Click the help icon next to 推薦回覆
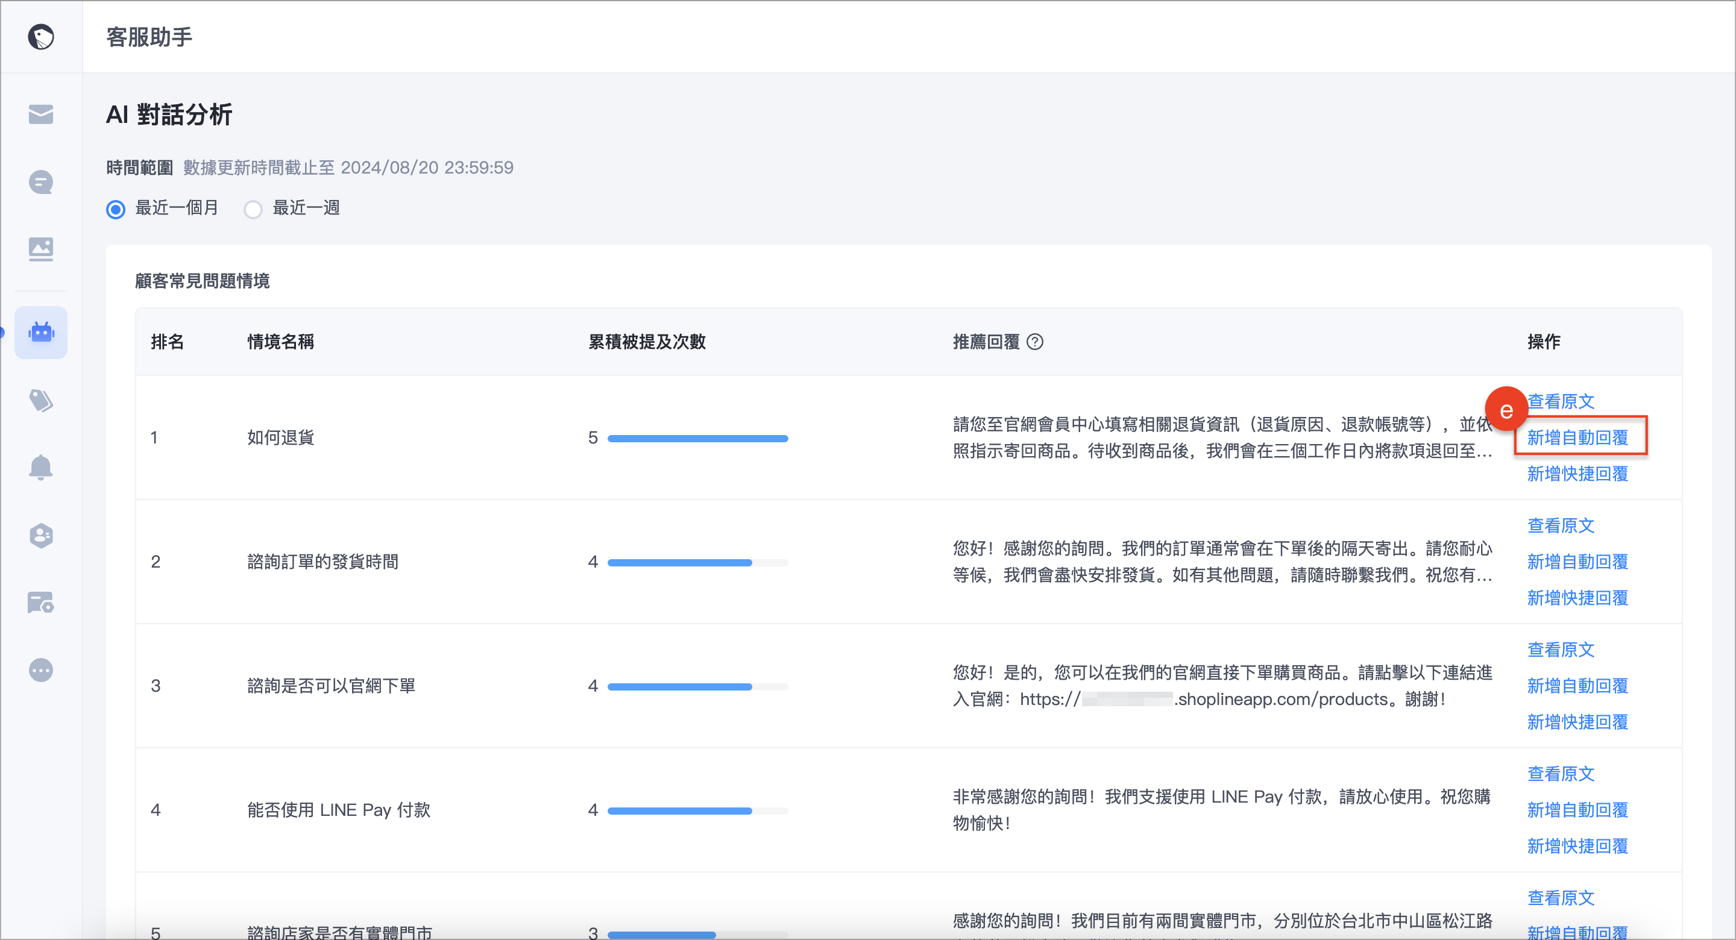The image size is (1736, 940). [1034, 342]
